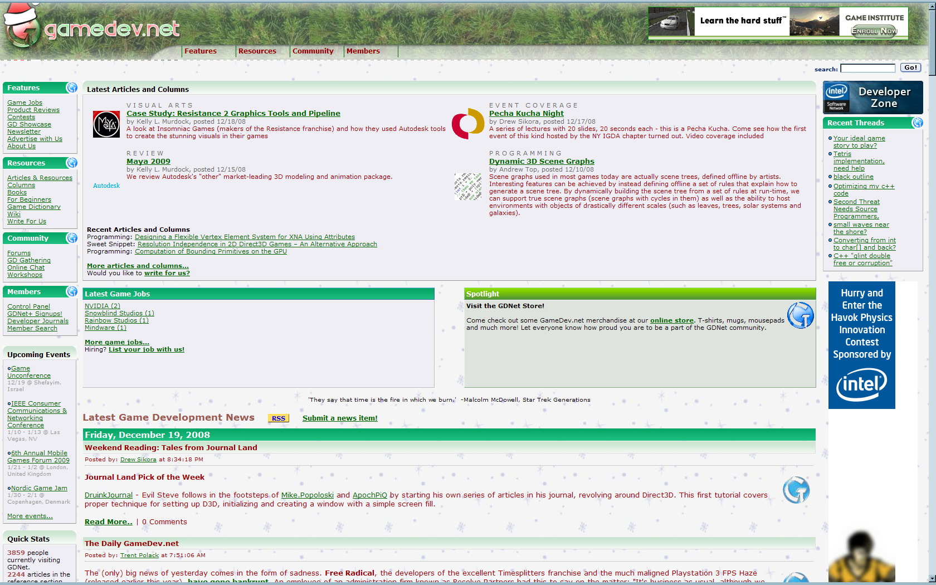Open Game Dictionary sidebar link
The height and width of the screenshot is (585, 936).
pos(34,207)
